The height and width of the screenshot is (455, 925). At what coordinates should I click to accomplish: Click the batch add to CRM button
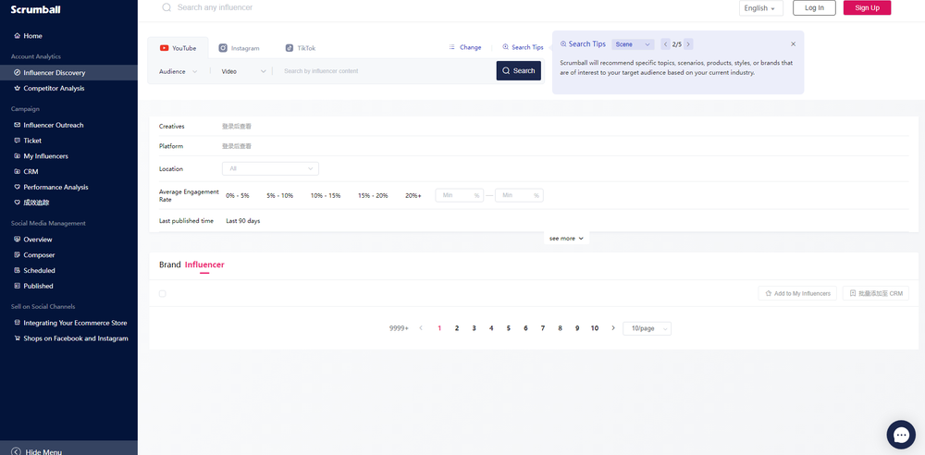[876, 293]
